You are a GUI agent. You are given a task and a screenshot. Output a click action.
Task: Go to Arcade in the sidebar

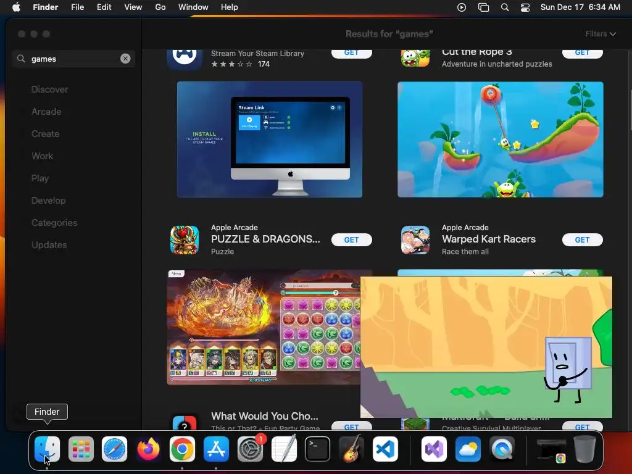pyautogui.click(x=46, y=112)
